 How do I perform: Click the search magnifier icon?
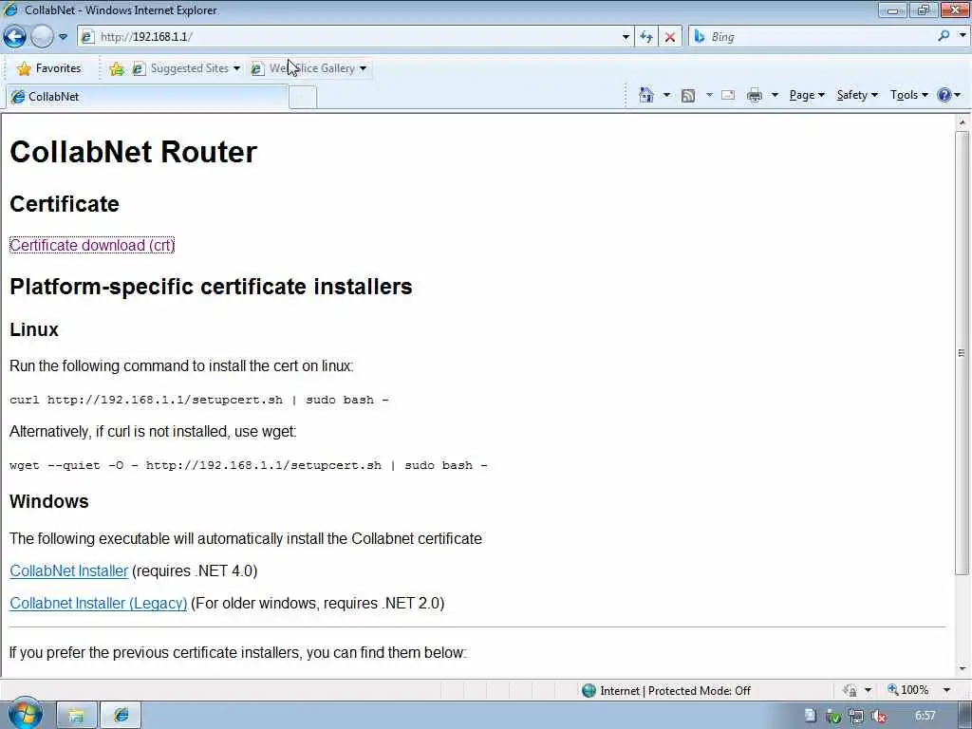[x=944, y=37]
